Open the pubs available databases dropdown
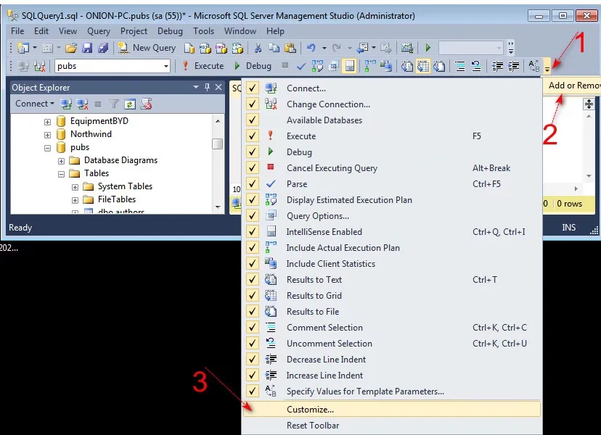This screenshot has width=601, height=435. pos(165,66)
